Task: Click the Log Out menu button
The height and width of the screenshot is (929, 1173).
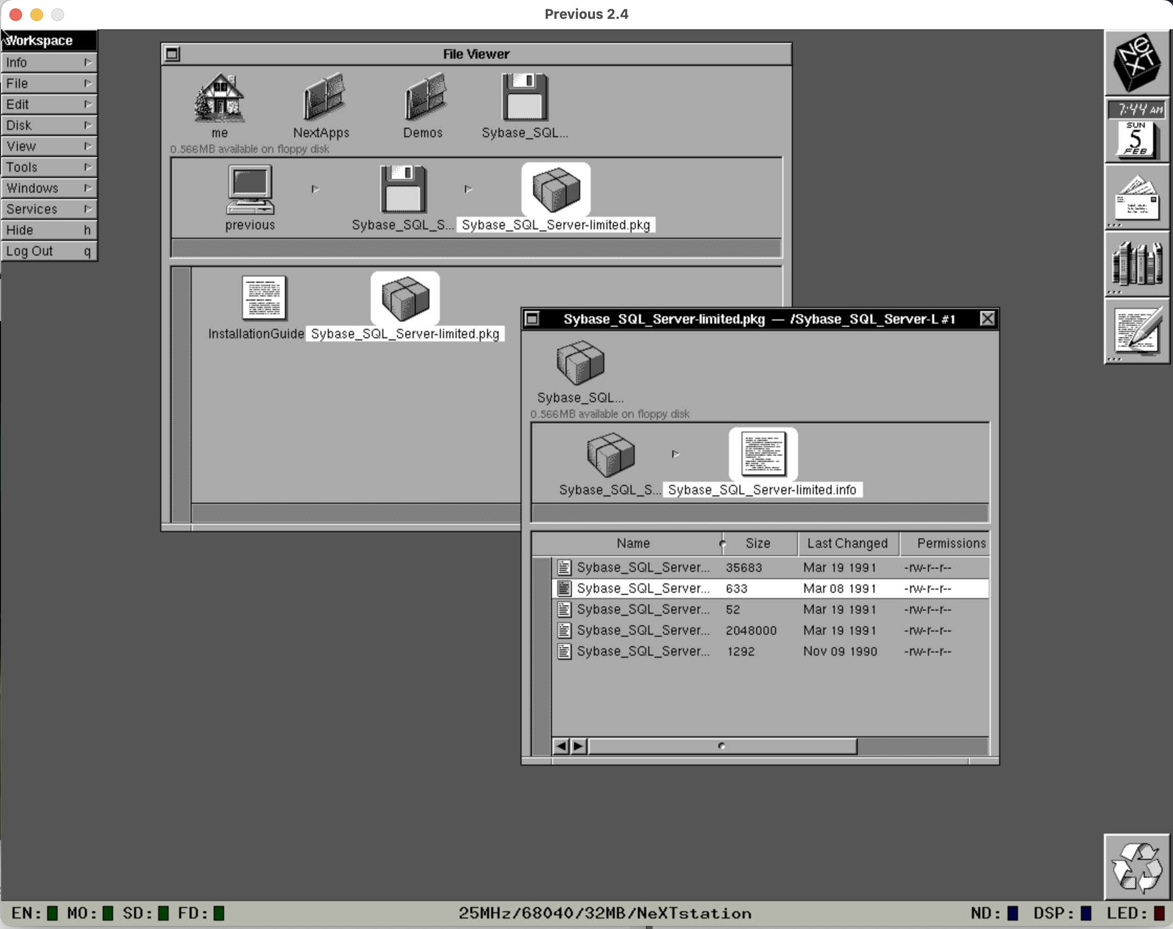Action: click(49, 251)
